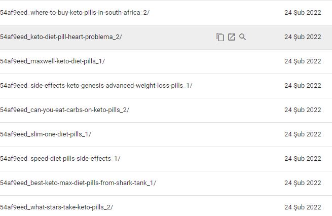Click the date in the highlighted heart-problema row
The height and width of the screenshot is (216, 332).
click(303, 37)
